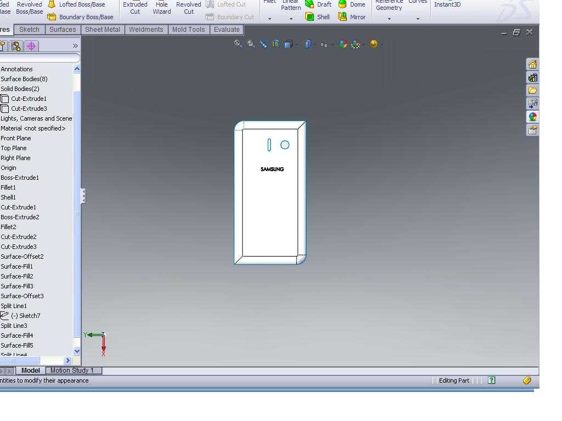Select Boss-Extrude1 feature in tree
The height and width of the screenshot is (421, 562).
pyautogui.click(x=20, y=178)
